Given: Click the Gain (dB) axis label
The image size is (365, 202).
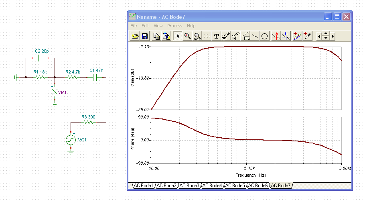Looking at the screenshot, I should [132, 78].
